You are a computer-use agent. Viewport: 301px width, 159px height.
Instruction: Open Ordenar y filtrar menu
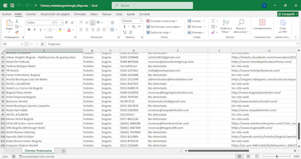(226, 26)
